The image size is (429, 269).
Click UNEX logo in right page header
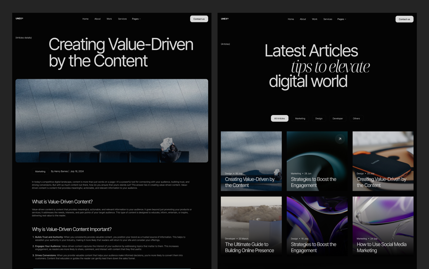[x=225, y=19]
